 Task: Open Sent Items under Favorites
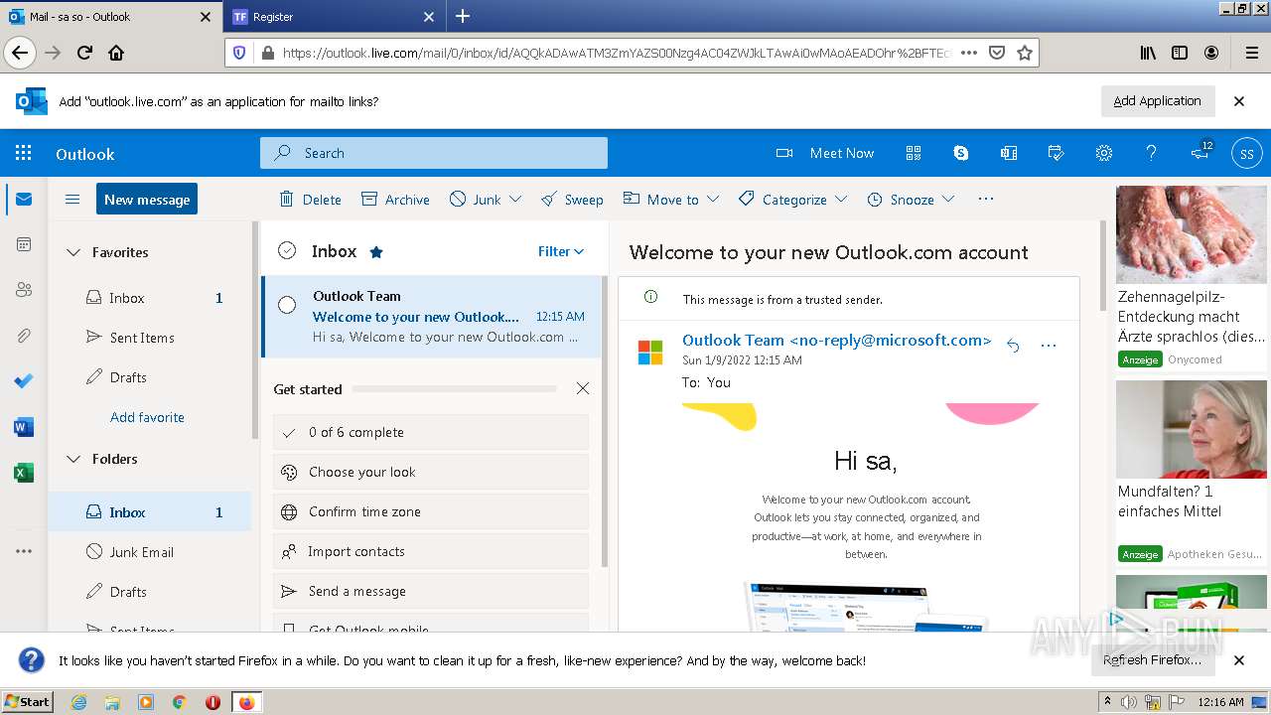pyautogui.click(x=149, y=338)
